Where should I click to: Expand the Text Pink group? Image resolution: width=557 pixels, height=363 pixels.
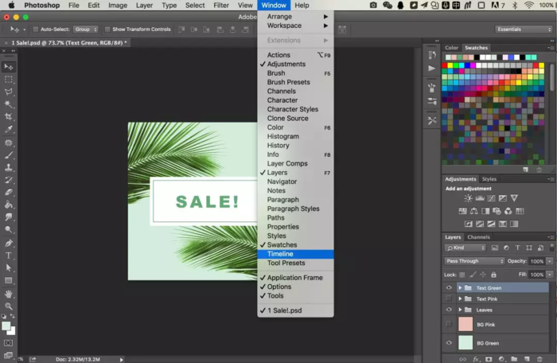point(460,299)
